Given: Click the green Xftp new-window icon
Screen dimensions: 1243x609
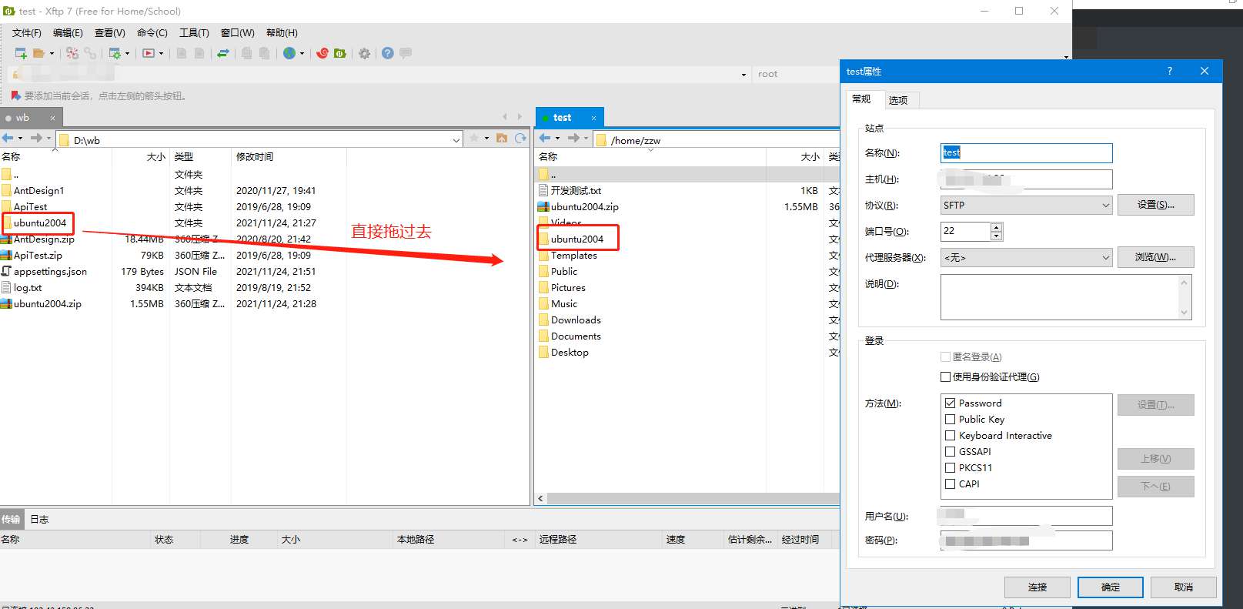Looking at the screenshot, I should pos(339,53).
